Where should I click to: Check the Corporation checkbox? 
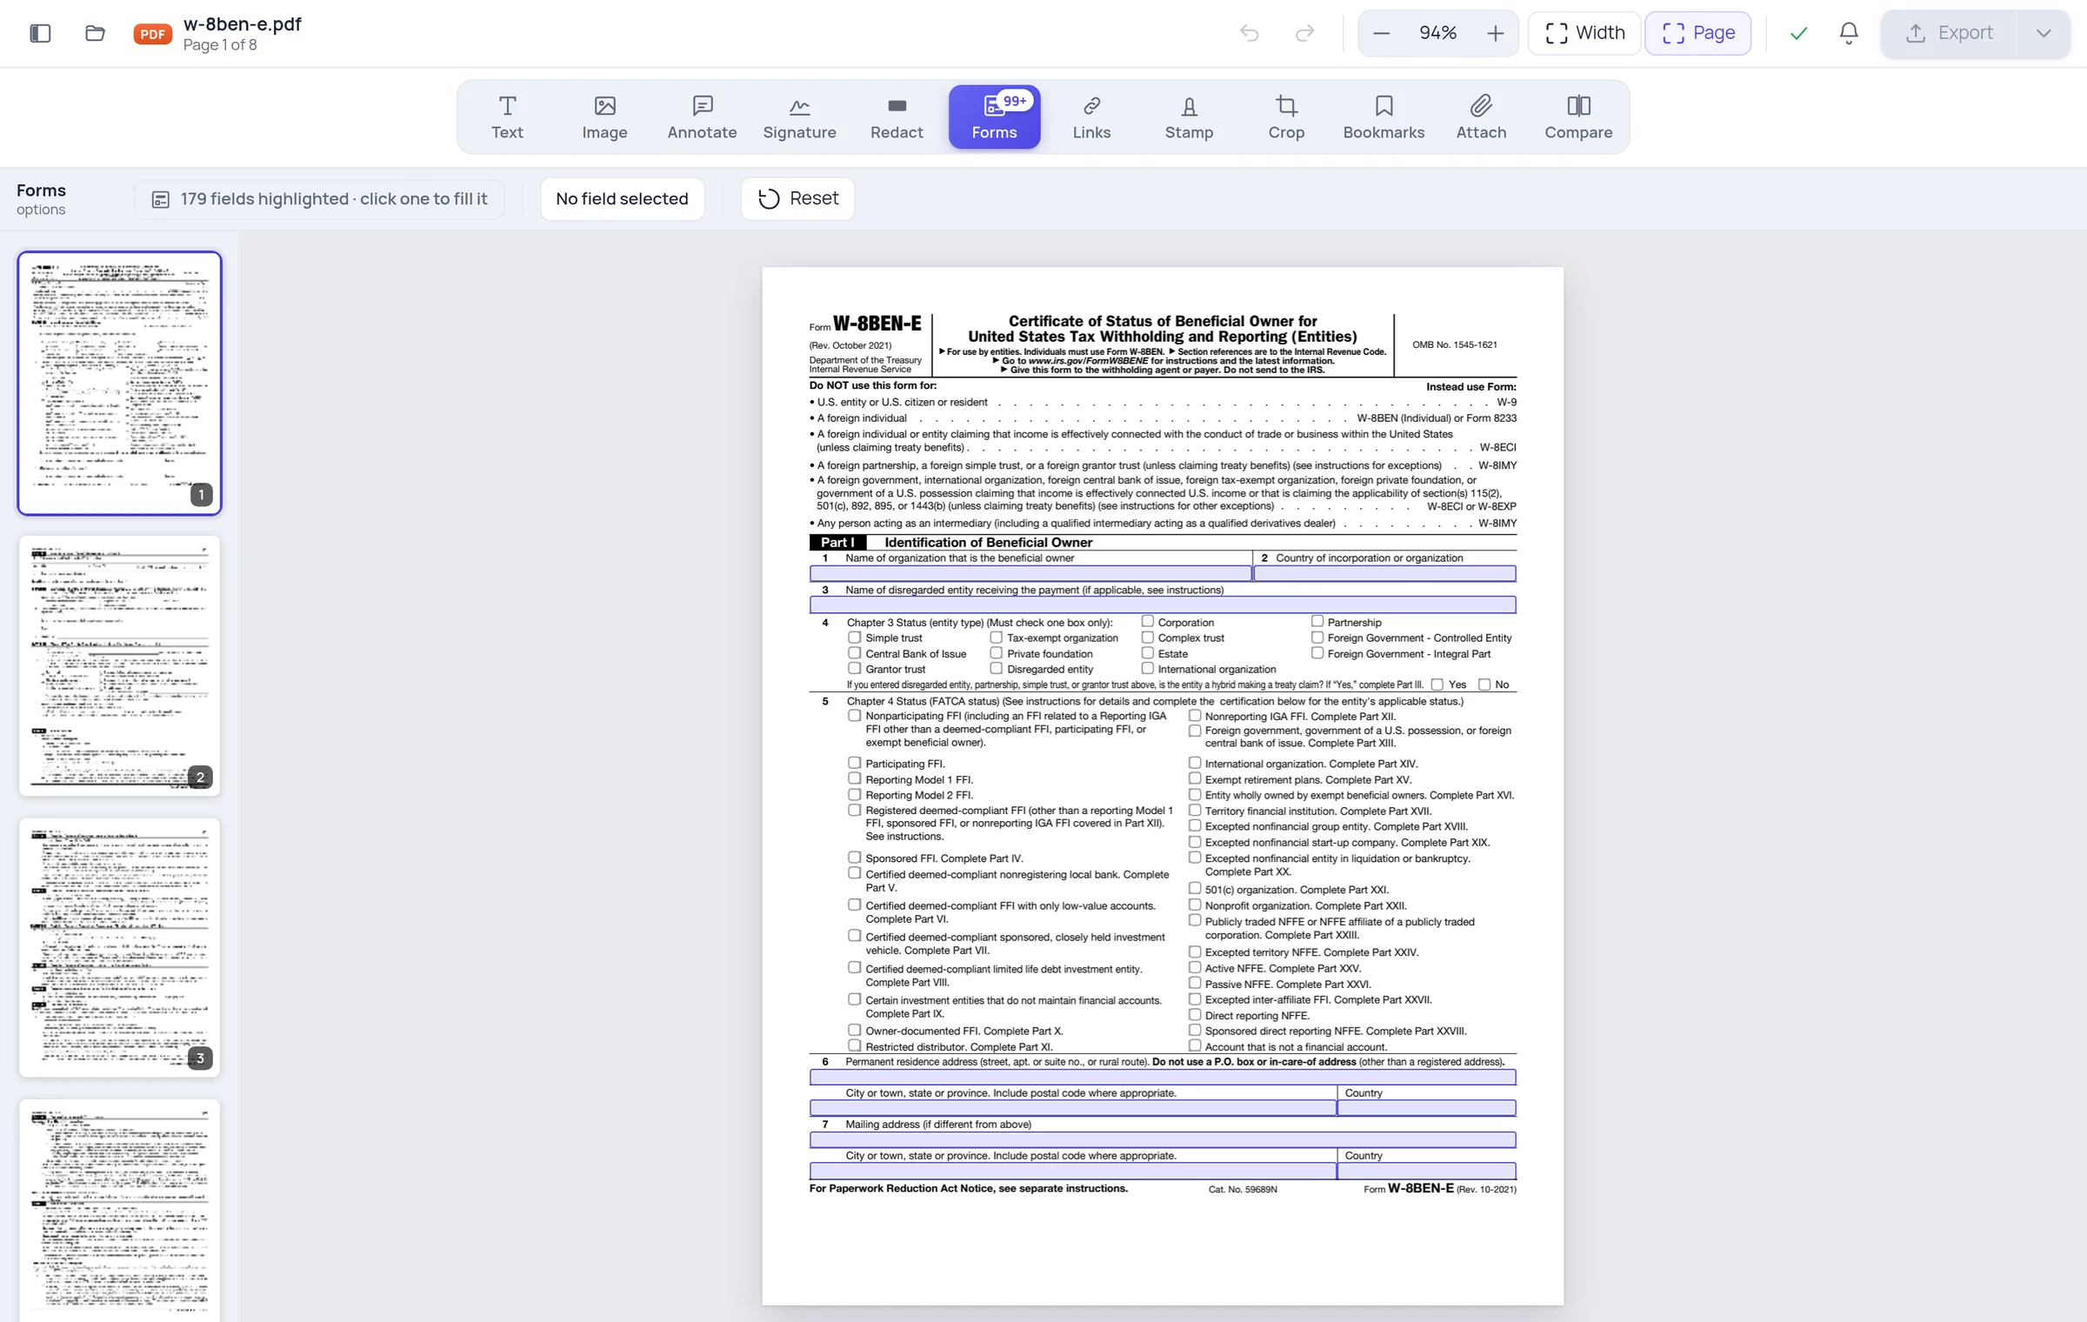1148,621
